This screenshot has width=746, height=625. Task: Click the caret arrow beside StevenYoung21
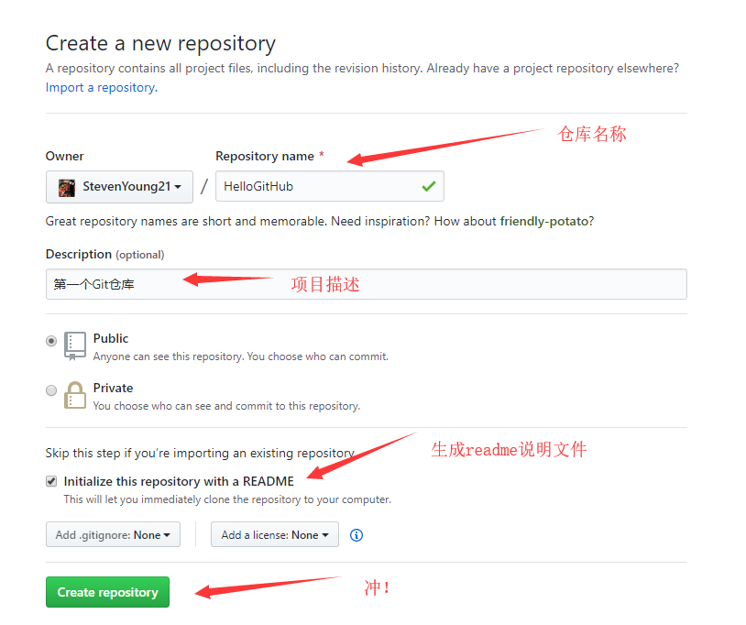click(x=178, y=187)
